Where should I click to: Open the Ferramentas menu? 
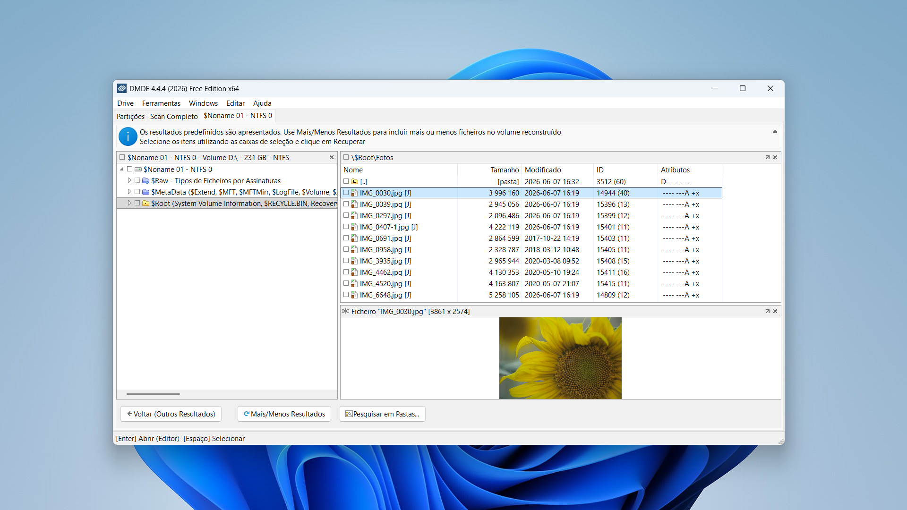click(161, 103)
